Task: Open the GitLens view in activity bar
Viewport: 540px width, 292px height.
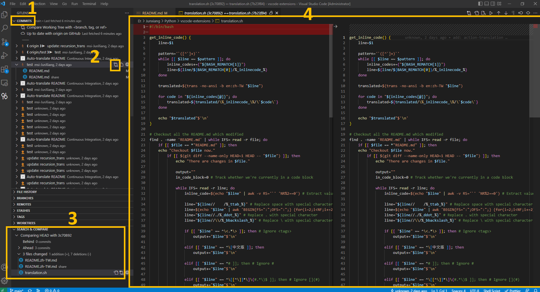Action: point(5,96)
